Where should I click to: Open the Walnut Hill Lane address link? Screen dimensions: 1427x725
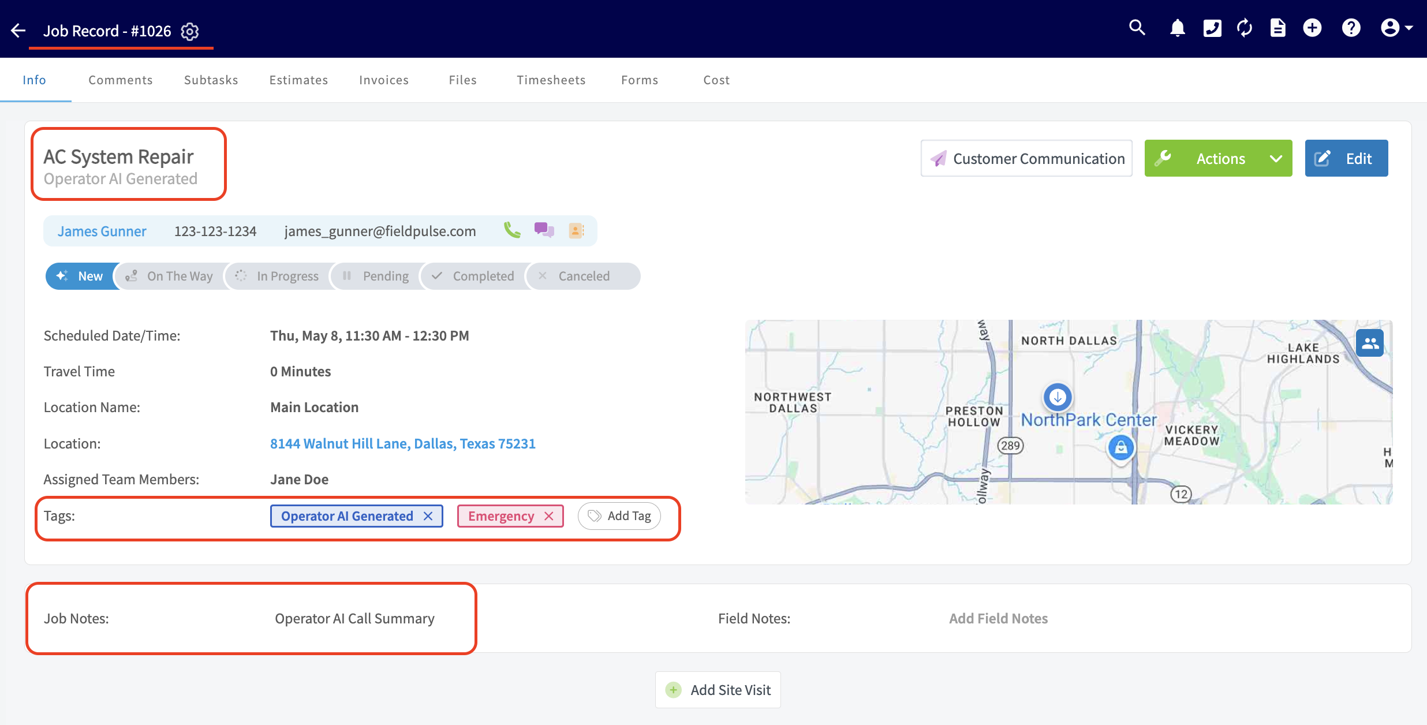402,443
